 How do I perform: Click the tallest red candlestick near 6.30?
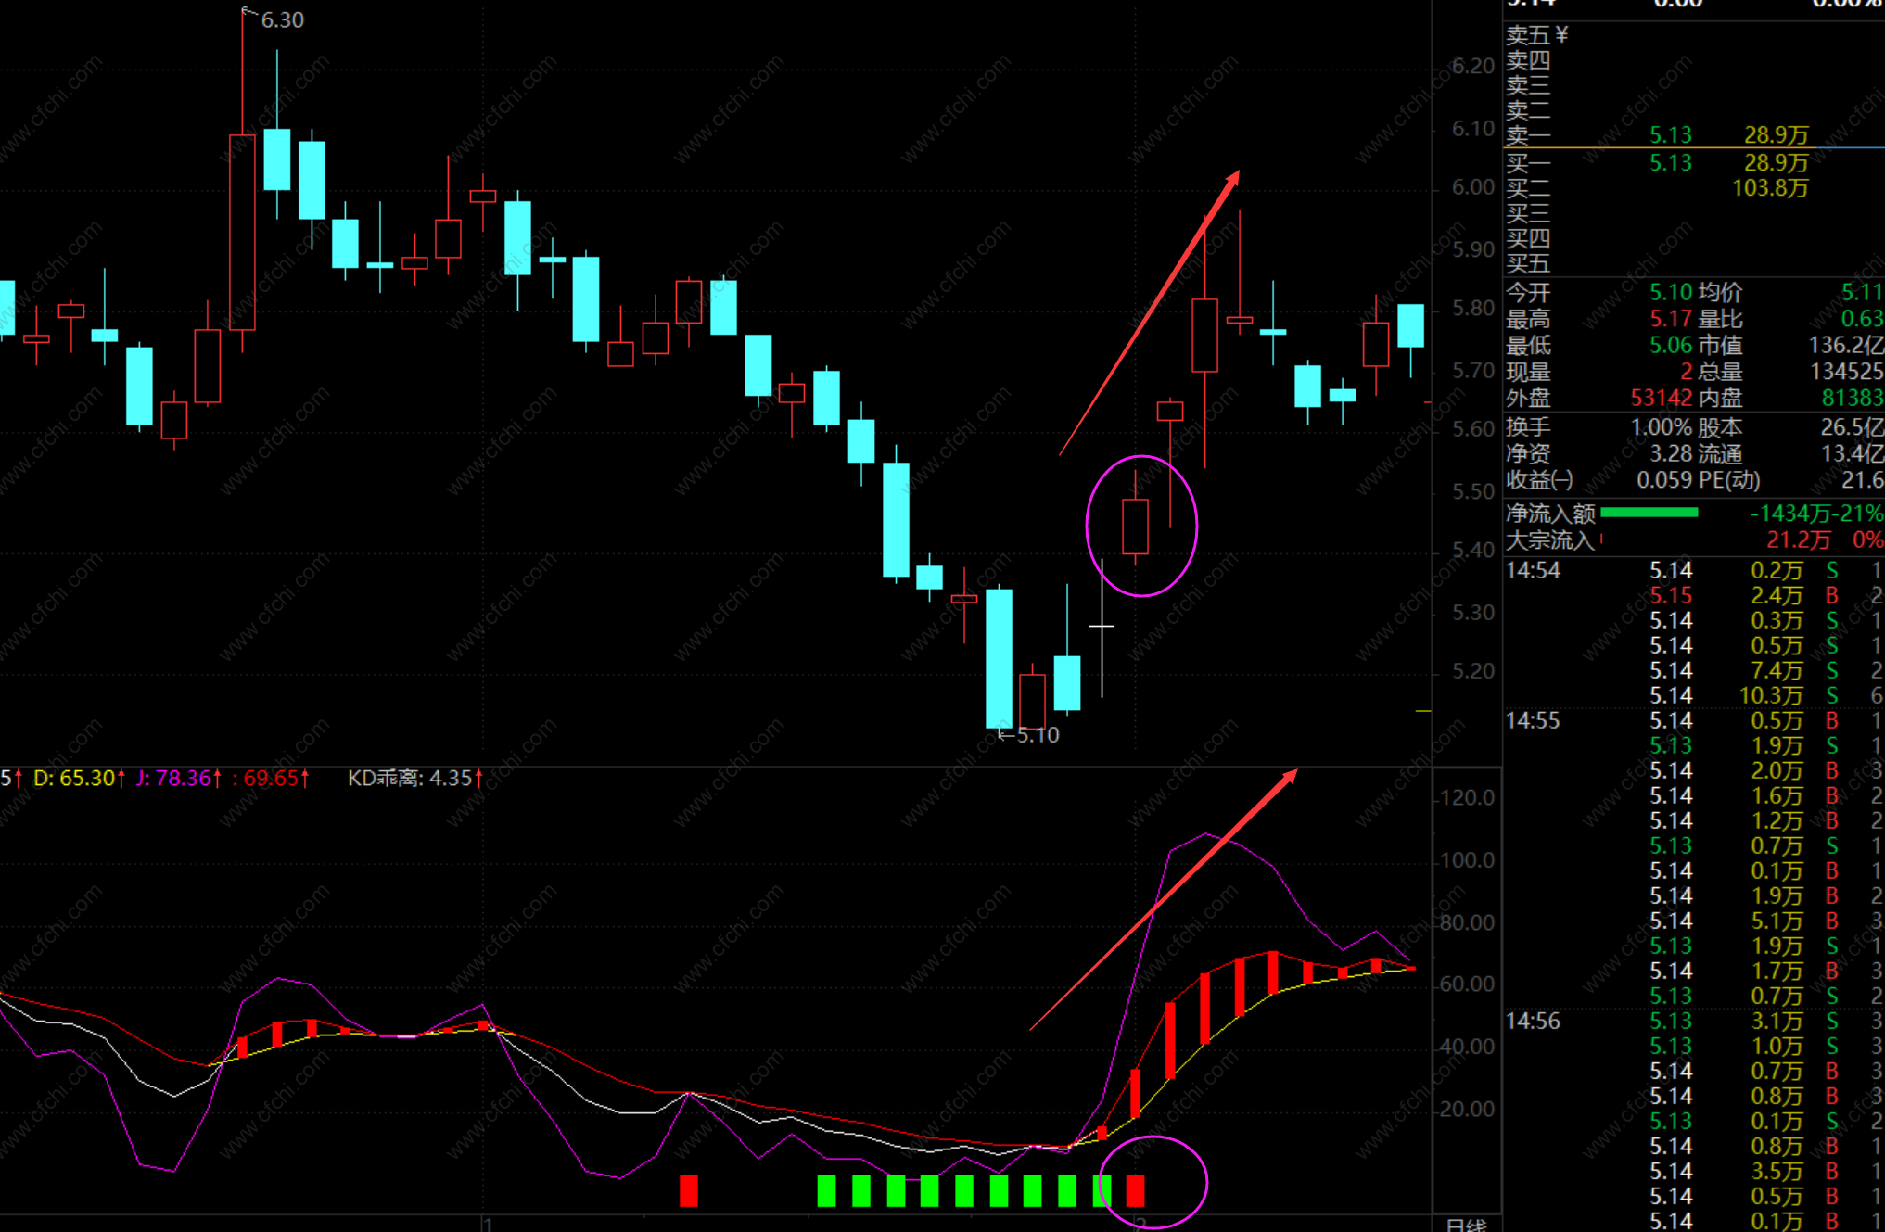click(x=242, y=232)
